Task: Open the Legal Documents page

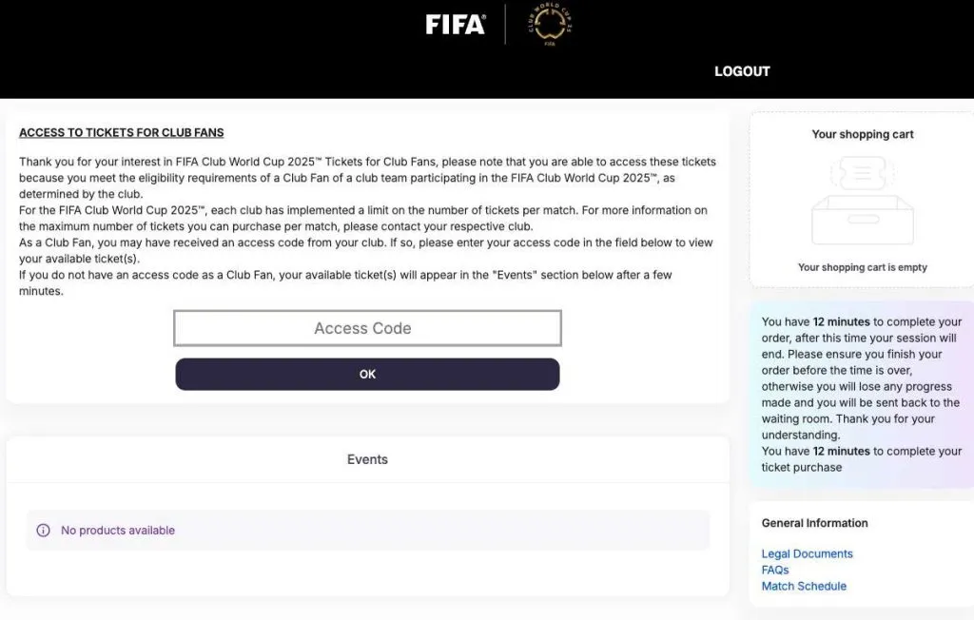Action: point(807,553)
